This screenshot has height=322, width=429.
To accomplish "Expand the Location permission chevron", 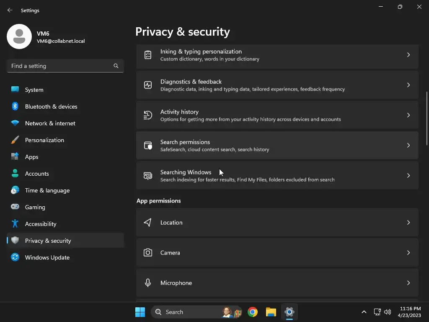I will point(408,223).
